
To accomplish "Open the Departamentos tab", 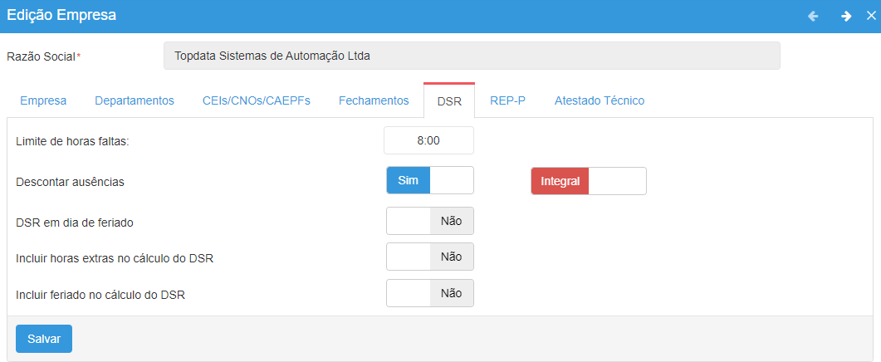I will [135, 100].
